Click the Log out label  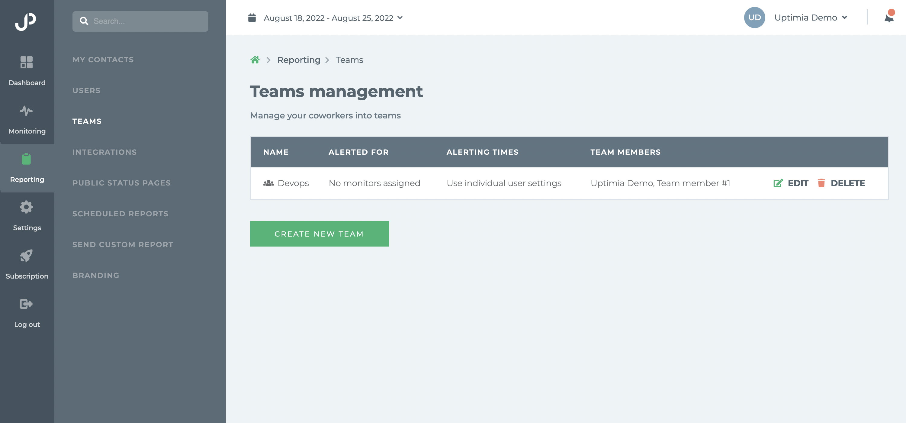[x=27, y=325]
